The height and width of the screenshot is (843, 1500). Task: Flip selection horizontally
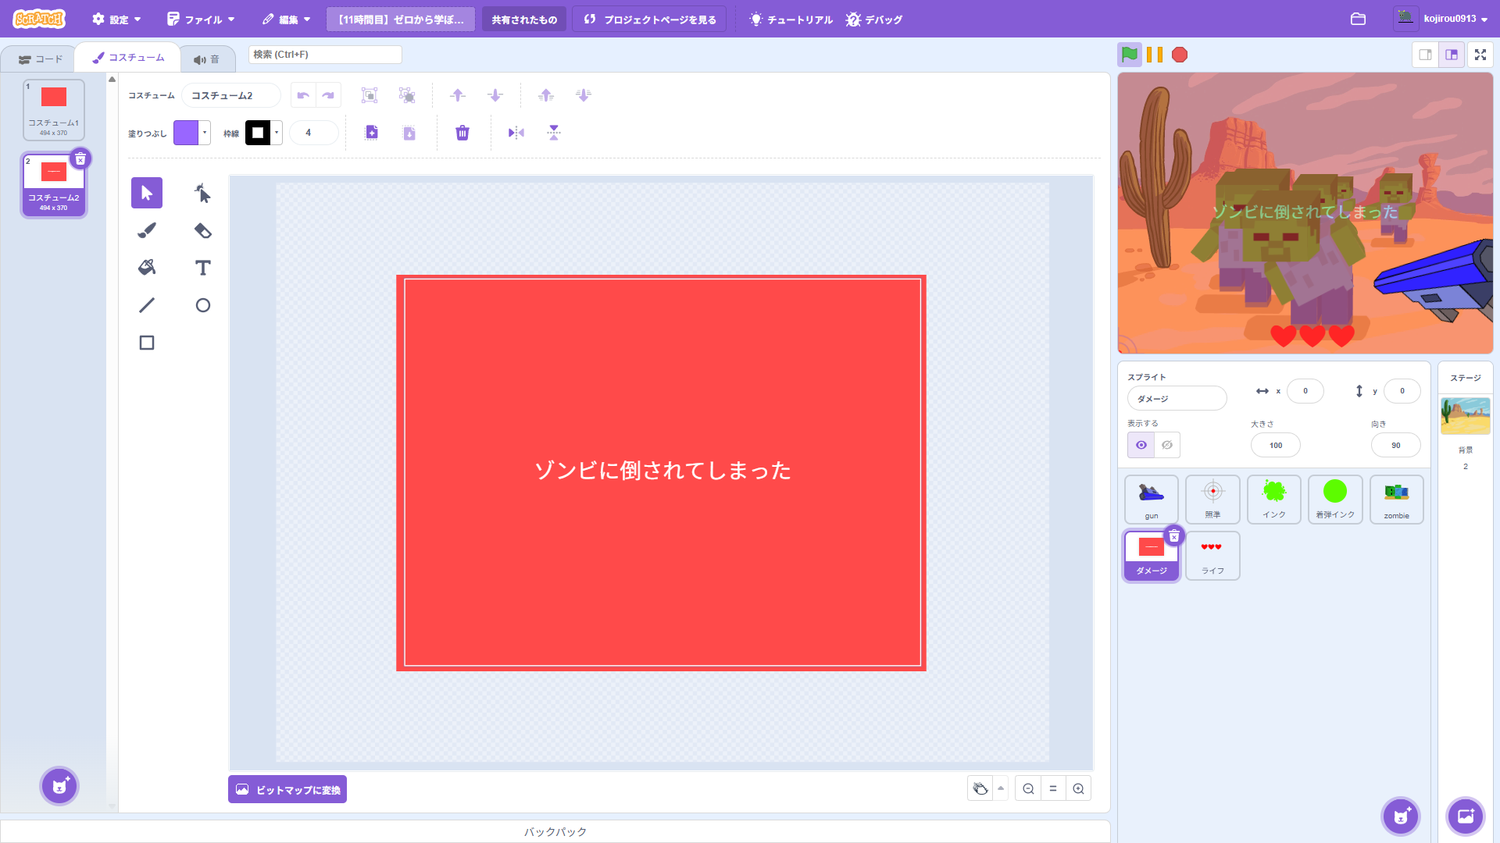516,133
